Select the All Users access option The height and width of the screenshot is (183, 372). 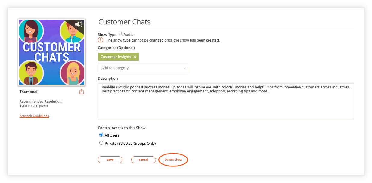tap(101, 135)
